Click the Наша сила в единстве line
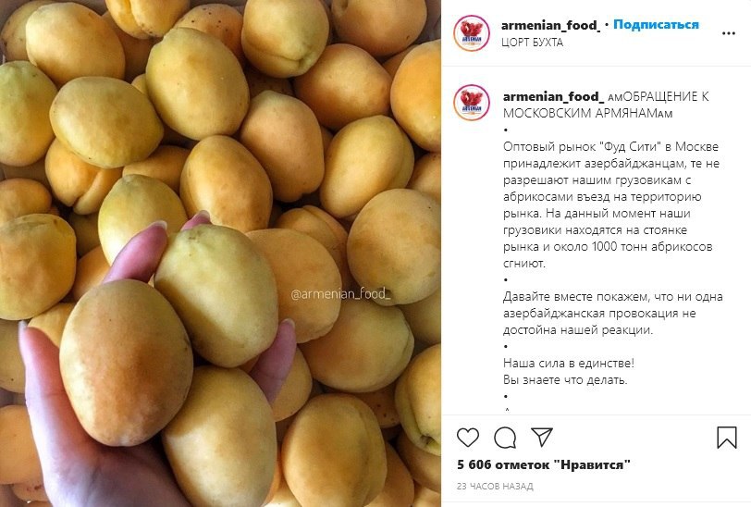751x507 pixels. pos(569,363)
